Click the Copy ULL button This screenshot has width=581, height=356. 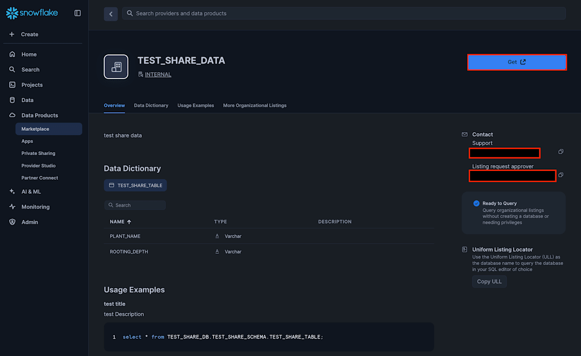[489, 281]
